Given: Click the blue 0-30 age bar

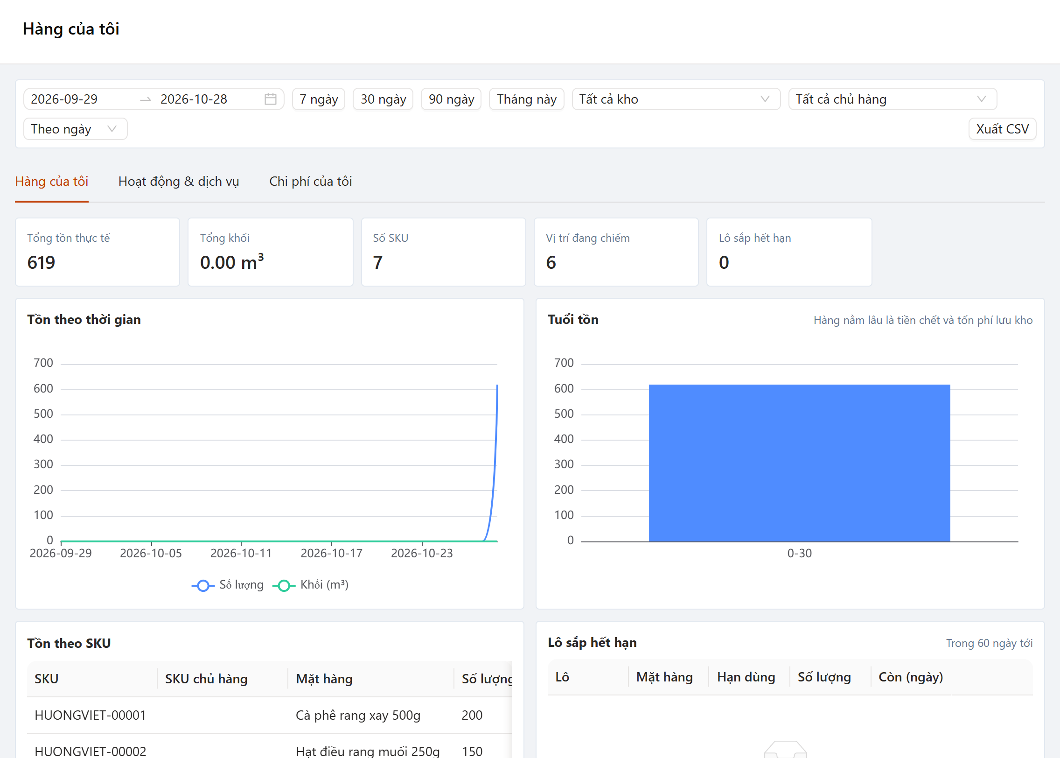Looking at the screenshot, I should pos(800,463).
